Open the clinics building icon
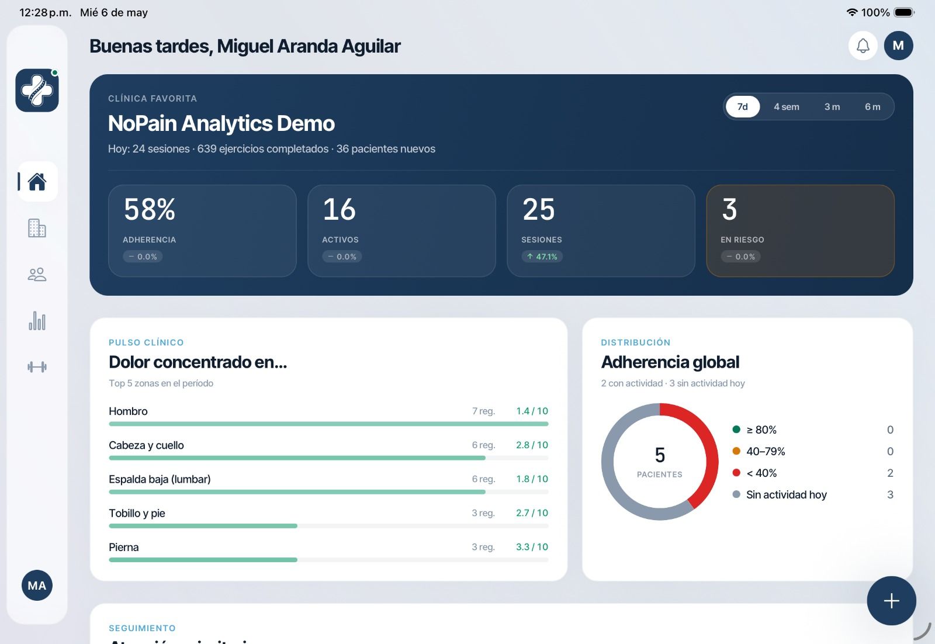Screen dimensions: 935x644 pyautogui.click(x=37, y=228)
